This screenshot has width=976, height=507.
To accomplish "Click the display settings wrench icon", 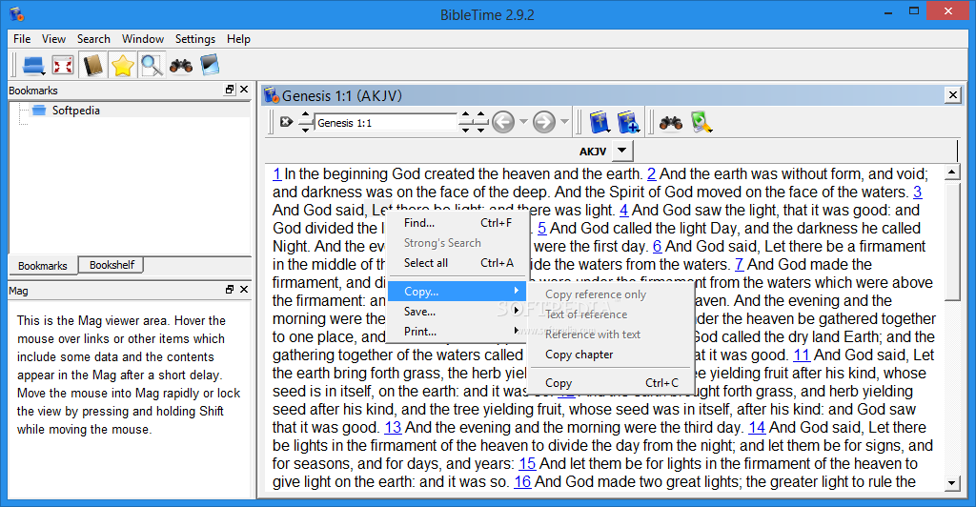I will [701, 122].
